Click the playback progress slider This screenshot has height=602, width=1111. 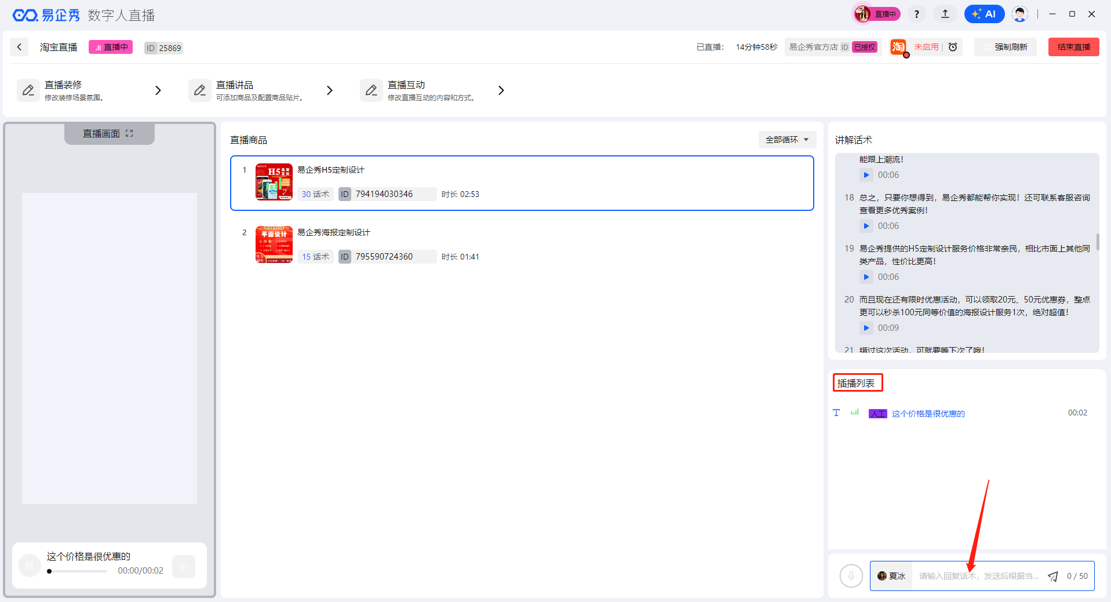pos(78,571)
